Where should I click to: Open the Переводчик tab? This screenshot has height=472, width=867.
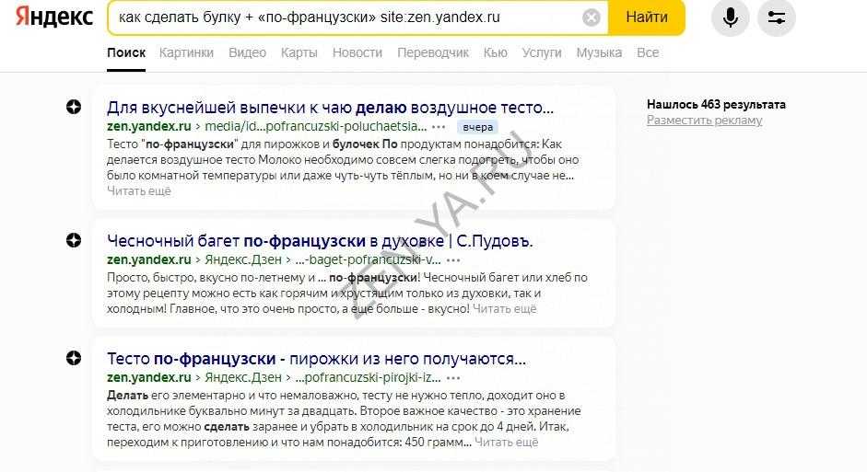tap(433, 52)
